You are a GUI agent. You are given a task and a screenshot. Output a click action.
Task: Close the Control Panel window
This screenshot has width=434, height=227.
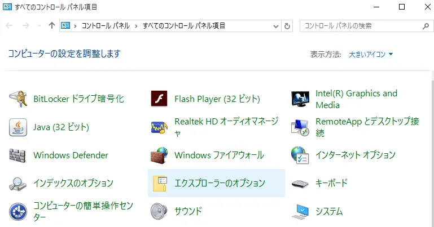(428, 7)
